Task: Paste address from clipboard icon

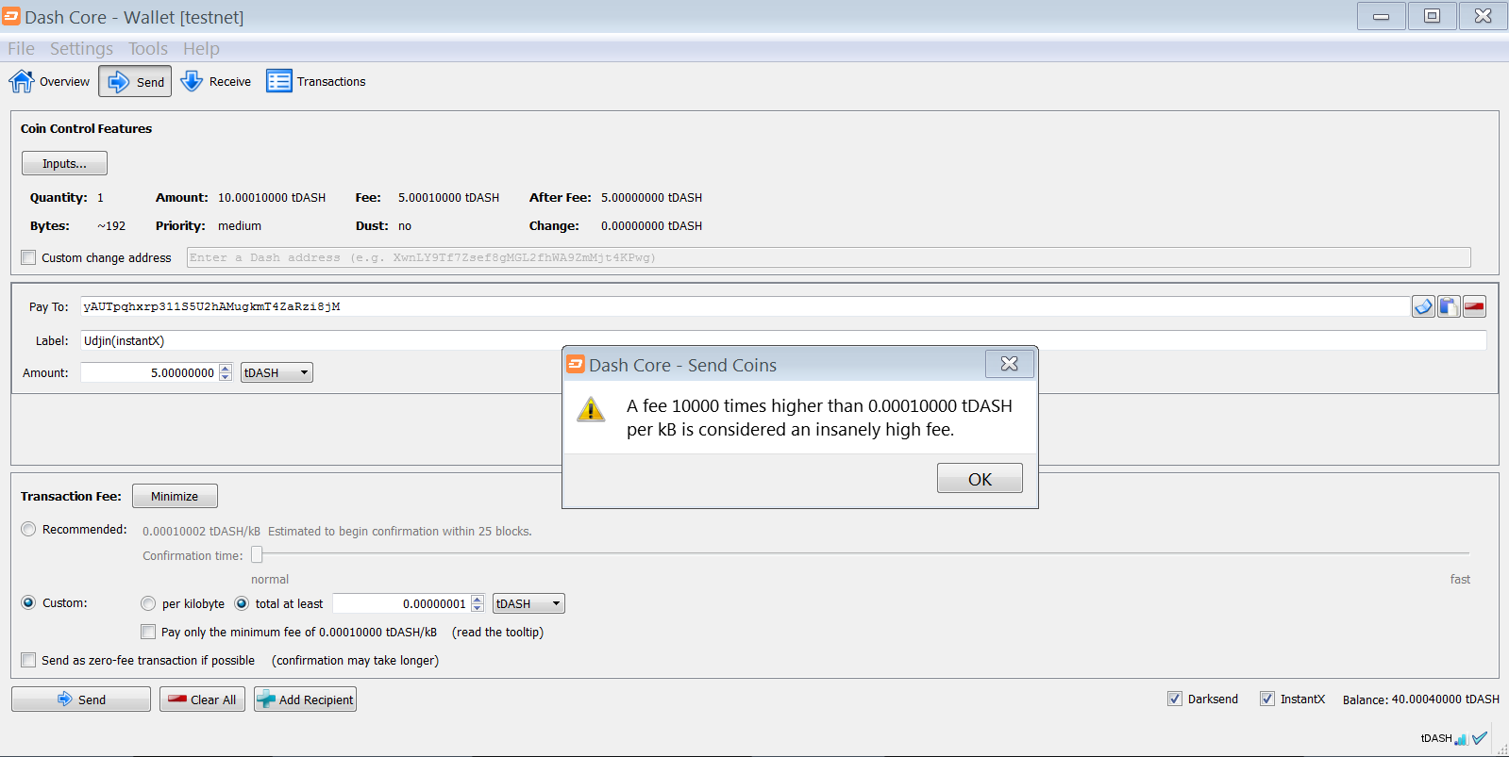Action: click(x=1449, y=306)
